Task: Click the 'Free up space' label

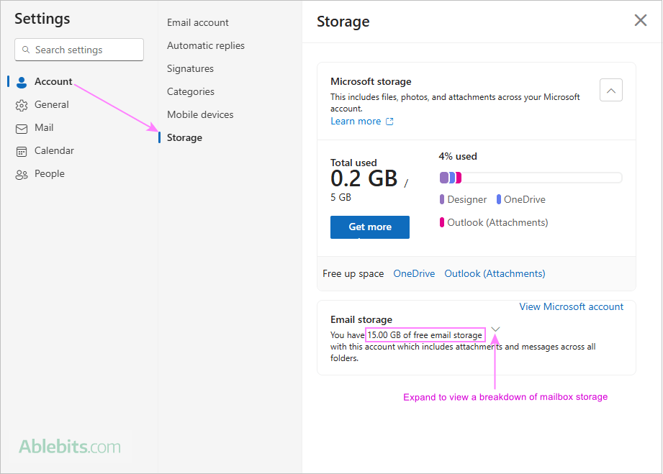Action: pyautogui.click(x=353, y=274)
